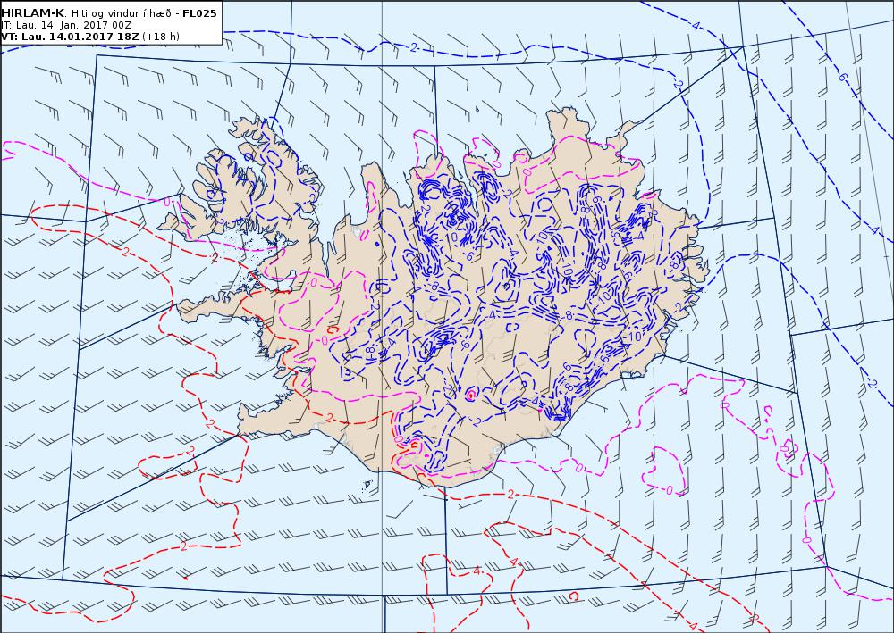Click the FL025 flight level label

[199, 13]
